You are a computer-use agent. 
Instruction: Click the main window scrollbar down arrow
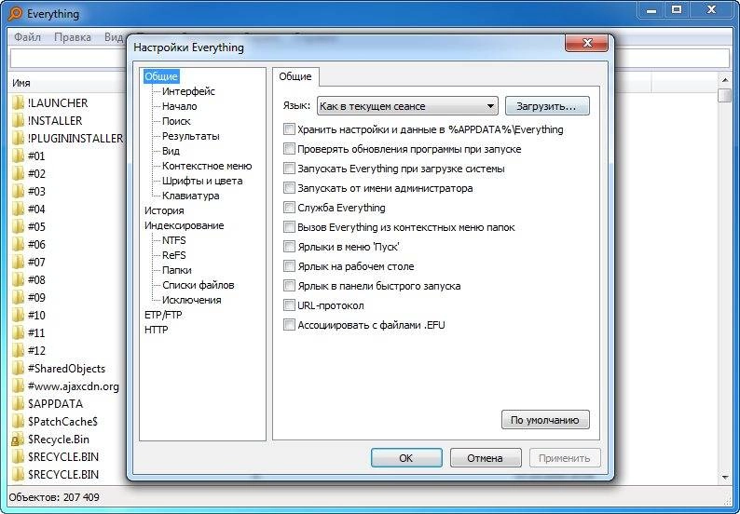tap(725, 477)
